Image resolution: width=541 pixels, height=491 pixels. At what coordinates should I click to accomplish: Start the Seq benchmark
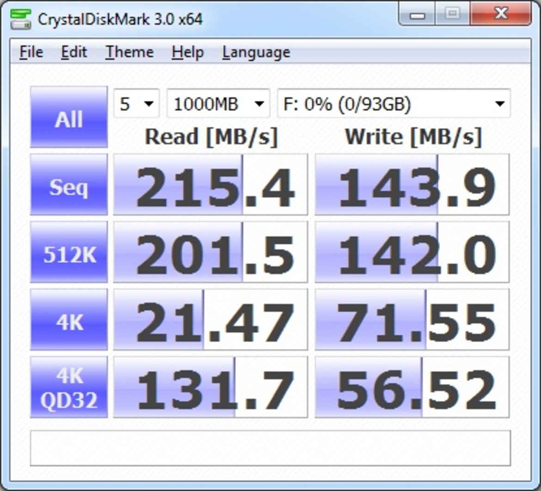tap(69, 184)
